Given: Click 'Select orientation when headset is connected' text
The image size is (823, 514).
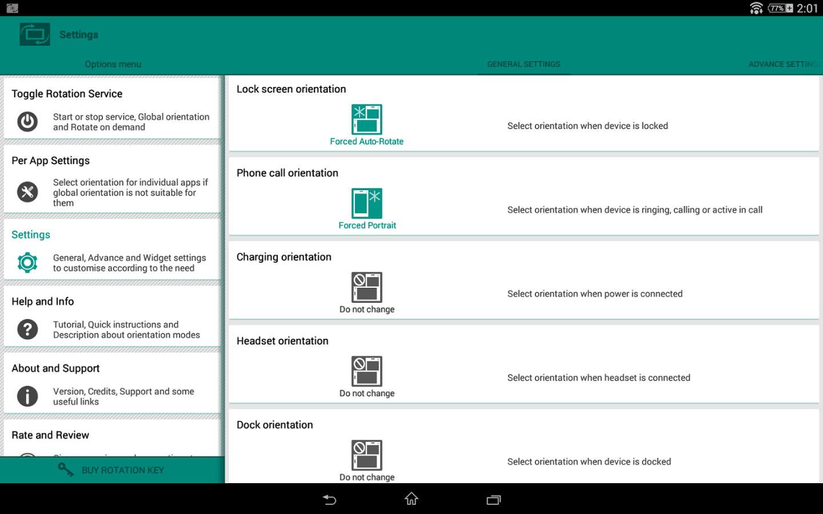Looking at the screenshot, I should coord(599,378).
